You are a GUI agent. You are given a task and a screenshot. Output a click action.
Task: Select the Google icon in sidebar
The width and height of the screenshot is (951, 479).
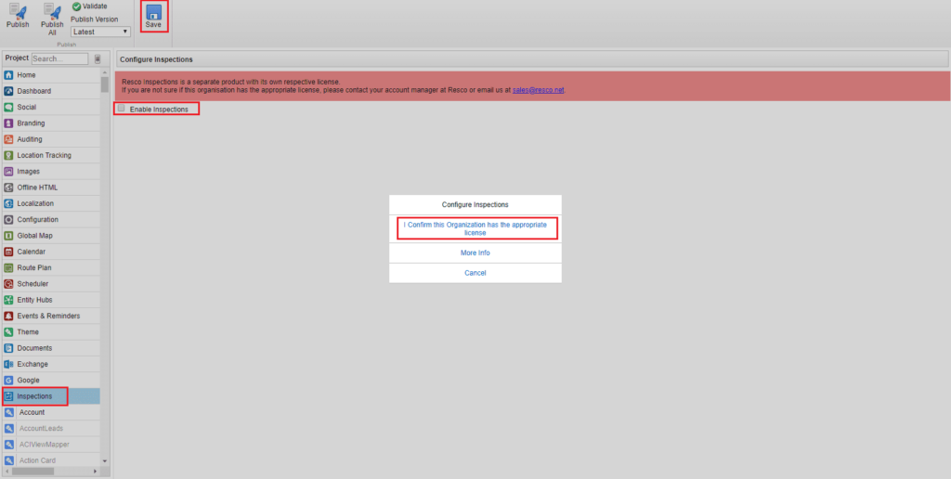click(8, 381)
